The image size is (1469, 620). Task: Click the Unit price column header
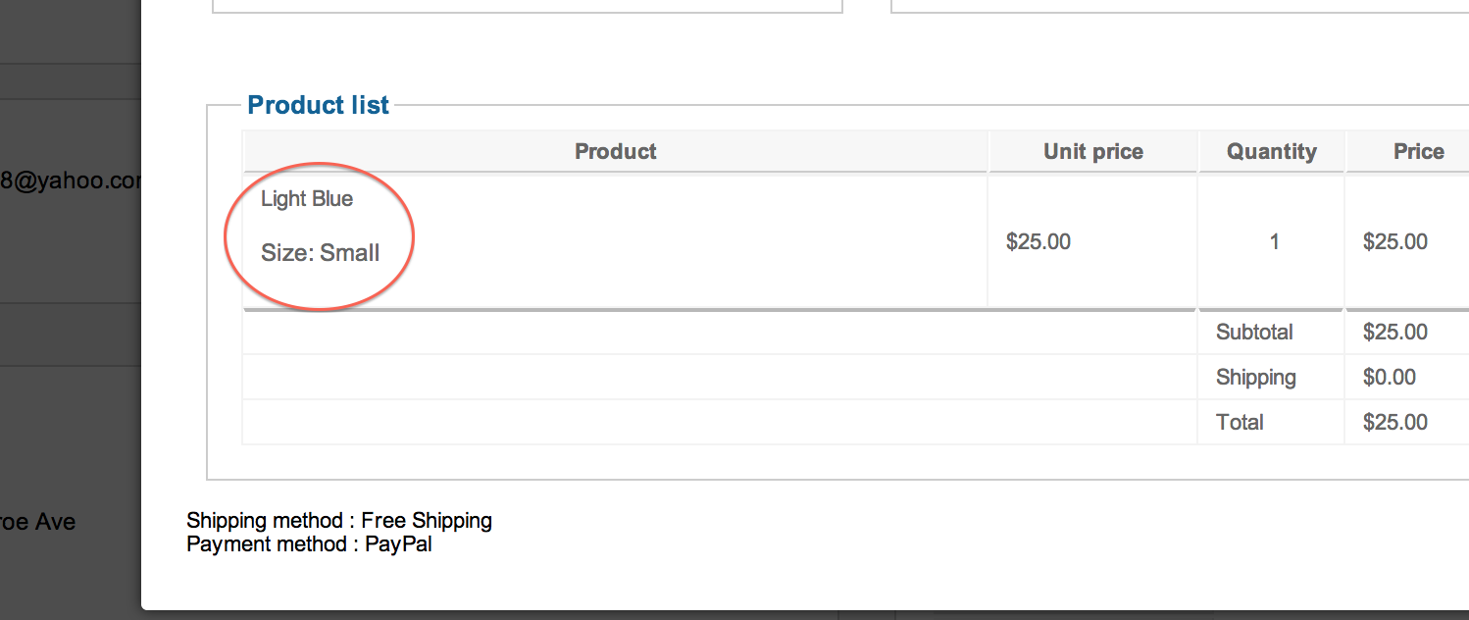(x=1092, y=152)
